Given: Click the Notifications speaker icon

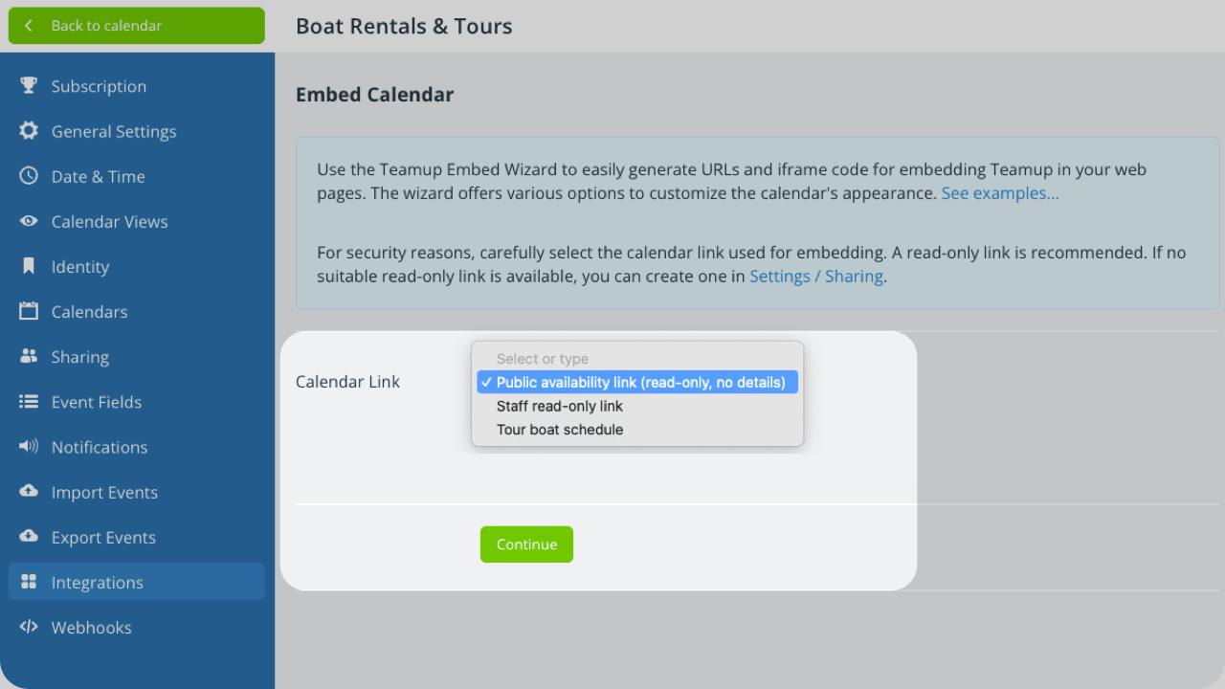Looking at the screenshot, I should [29, 447].
